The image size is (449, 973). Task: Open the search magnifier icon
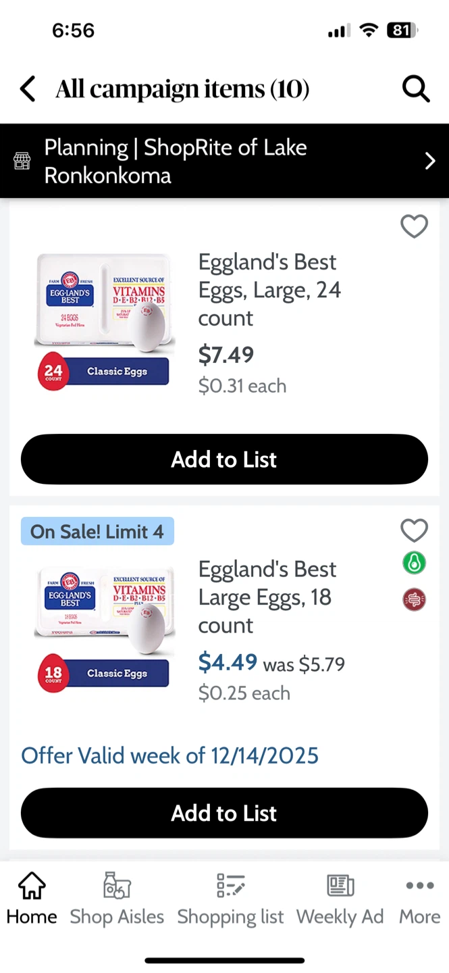click(x=416, y=89)
